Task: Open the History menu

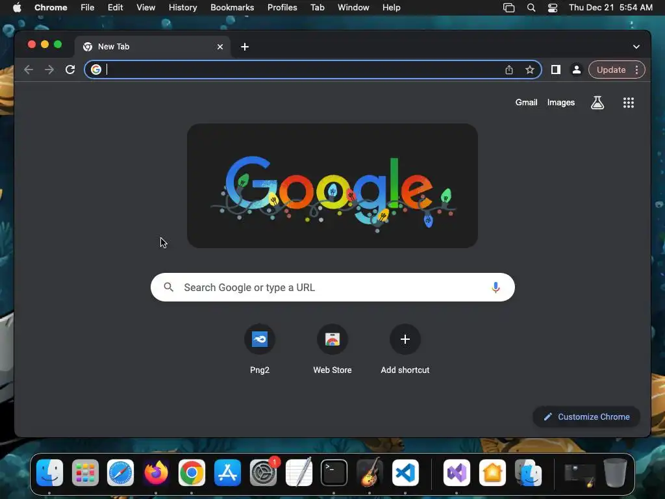Action: 182,8
